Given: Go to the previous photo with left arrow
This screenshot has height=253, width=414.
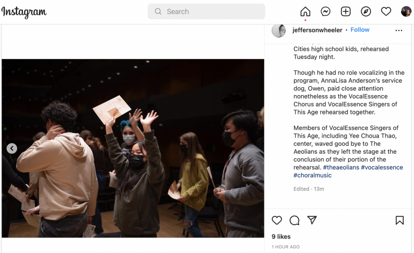Looking at the screenshot, I should 12,148.
